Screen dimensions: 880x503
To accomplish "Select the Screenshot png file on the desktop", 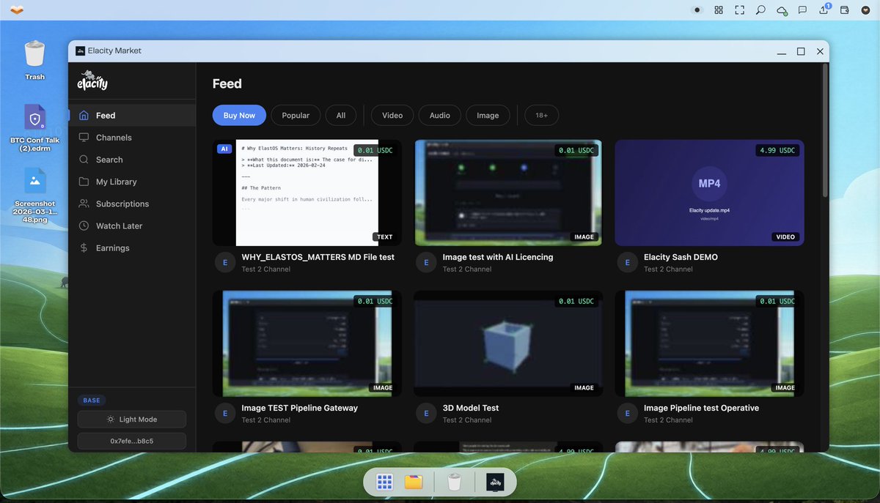I will (x=34, y=195).
